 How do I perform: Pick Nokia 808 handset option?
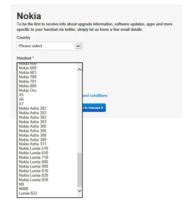click(x=47, y=86)
